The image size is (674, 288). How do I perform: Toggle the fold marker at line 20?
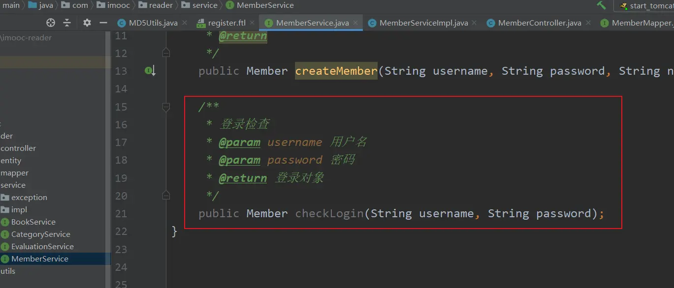[x=166, y=196]
